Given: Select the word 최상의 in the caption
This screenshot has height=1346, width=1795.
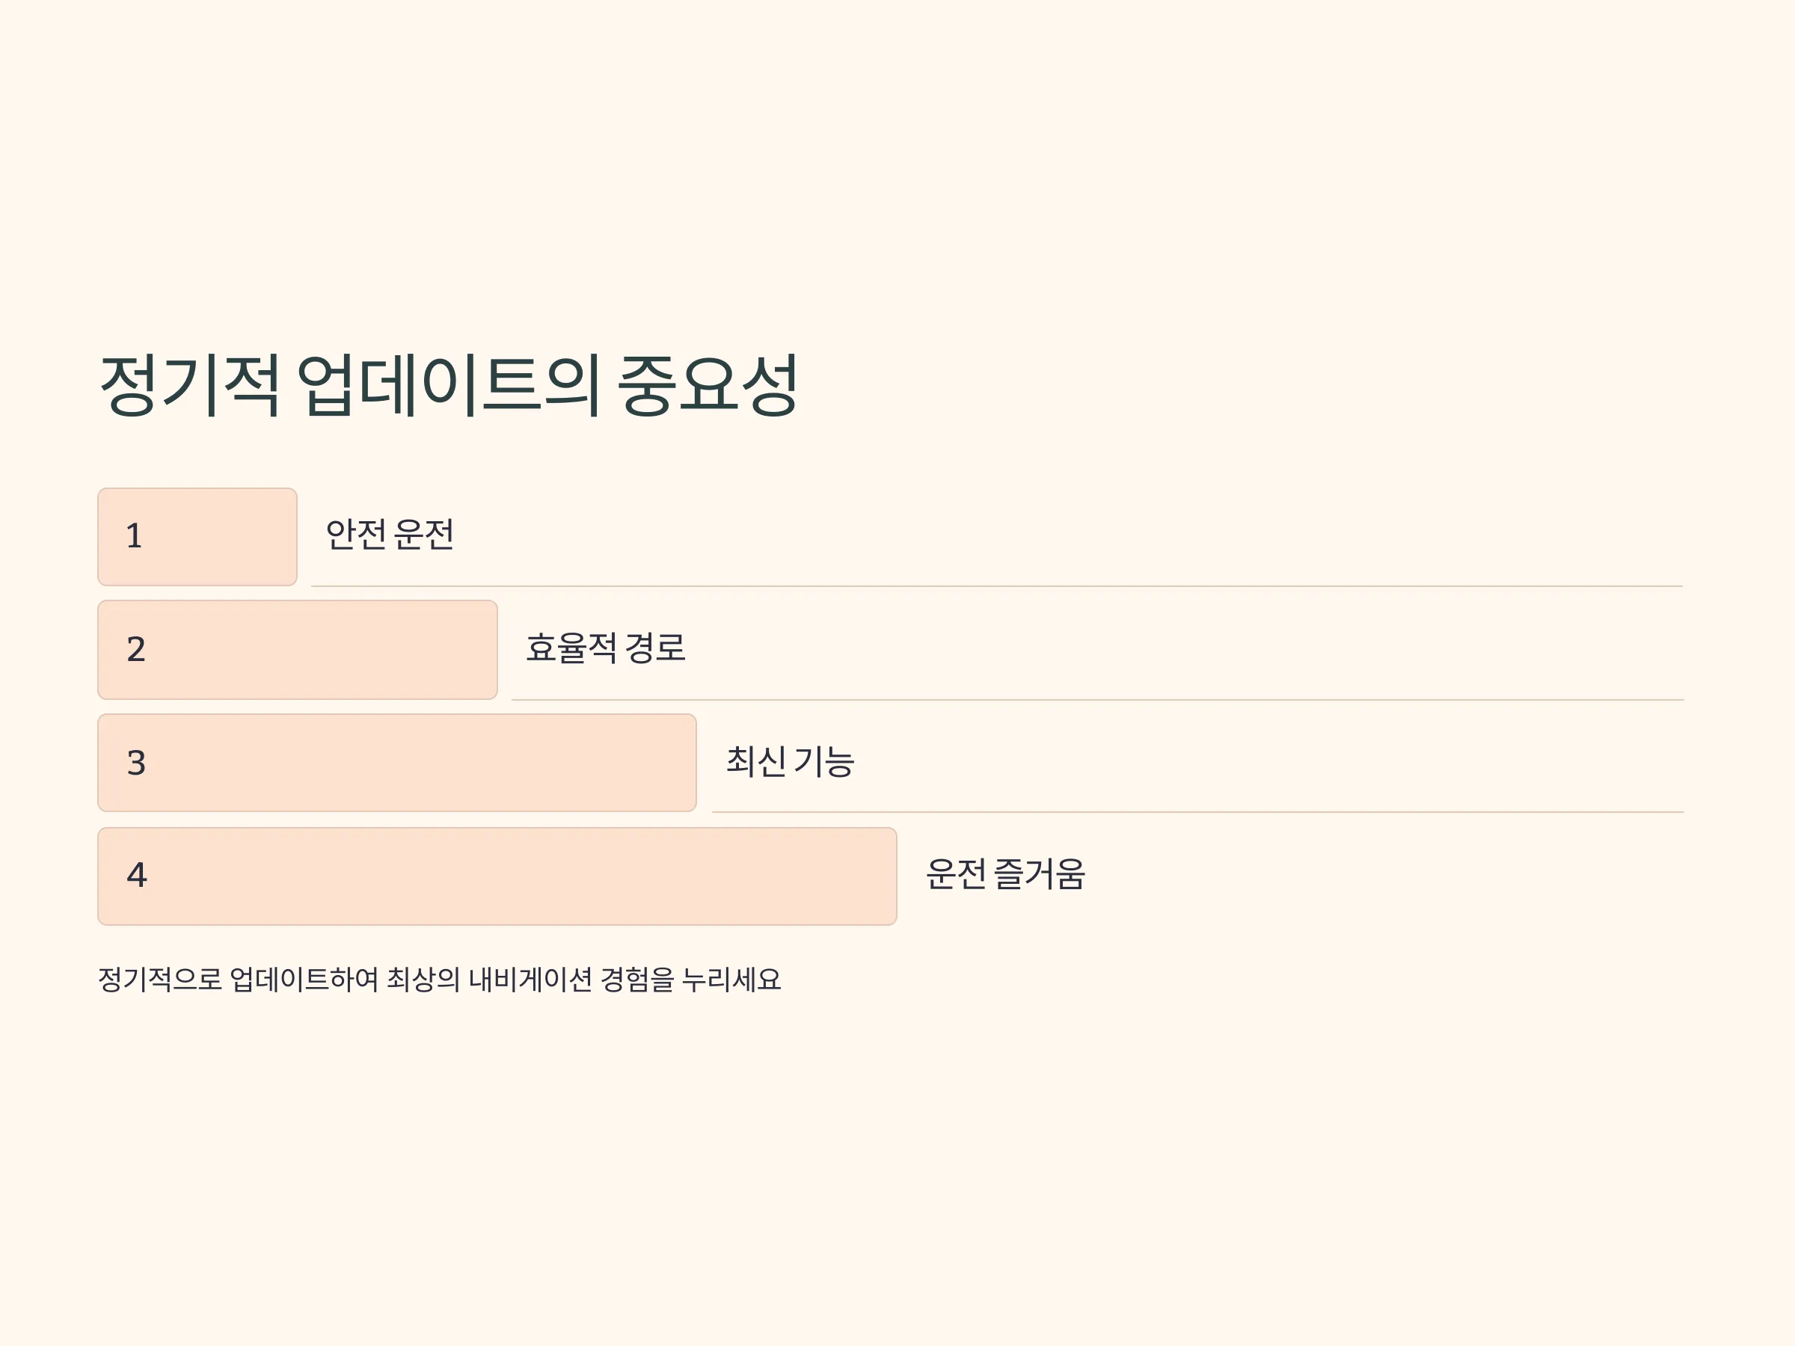Looking at the screenshot, I should click(x=423, y=980).
